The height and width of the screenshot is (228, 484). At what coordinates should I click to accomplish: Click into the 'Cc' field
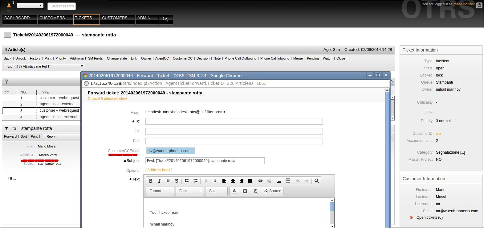pyautogui.click(x=234, y=131)
